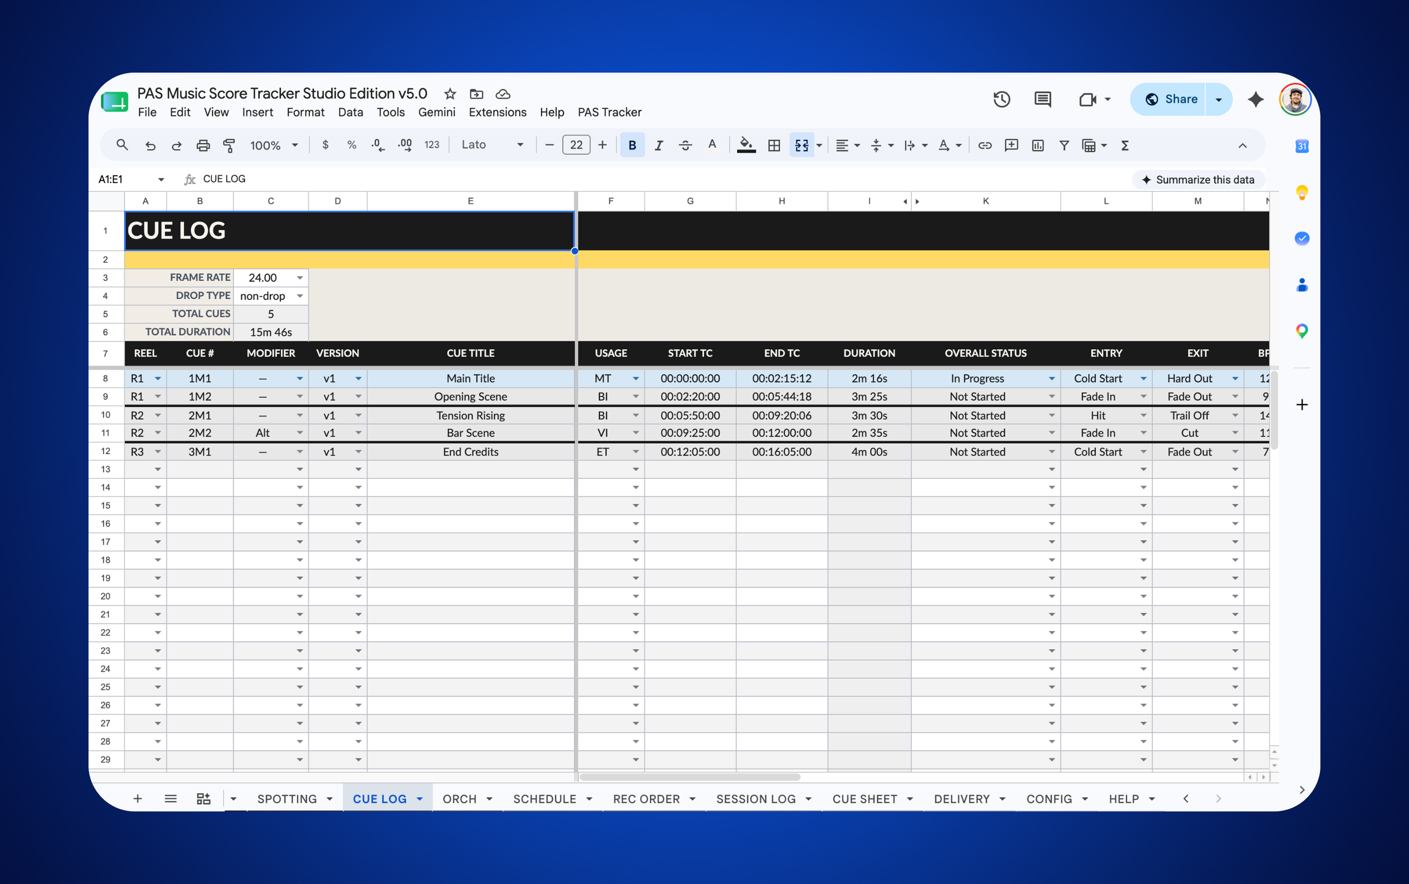Image resolution: width=1409 pixels, height=884 pixels.
Task: Open the File menu
Action: pyautogui.click(x=147, y=112)
